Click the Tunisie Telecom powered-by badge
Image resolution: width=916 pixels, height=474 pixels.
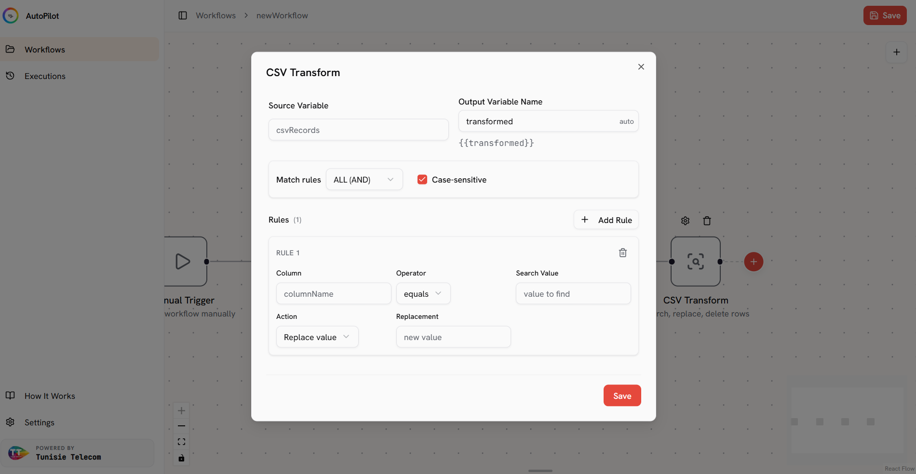77,453
